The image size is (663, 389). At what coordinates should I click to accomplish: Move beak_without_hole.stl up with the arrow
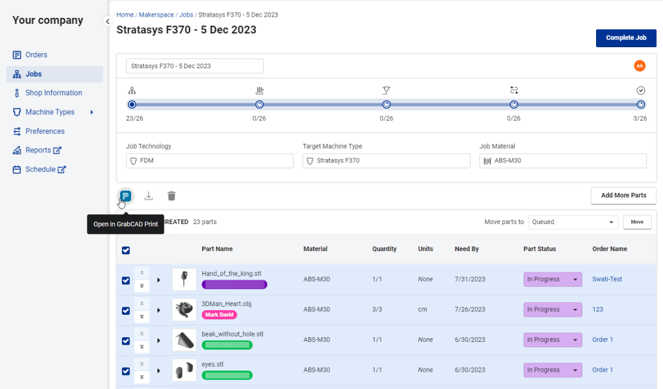tap(142, 334)
